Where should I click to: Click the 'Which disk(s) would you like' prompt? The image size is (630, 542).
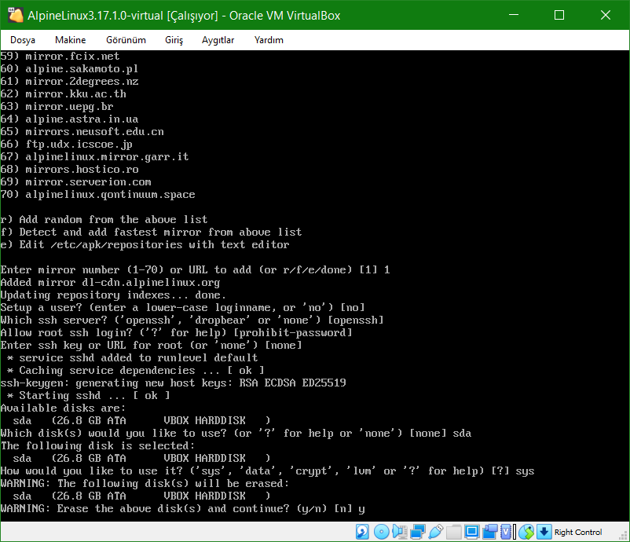click(236, 433)
